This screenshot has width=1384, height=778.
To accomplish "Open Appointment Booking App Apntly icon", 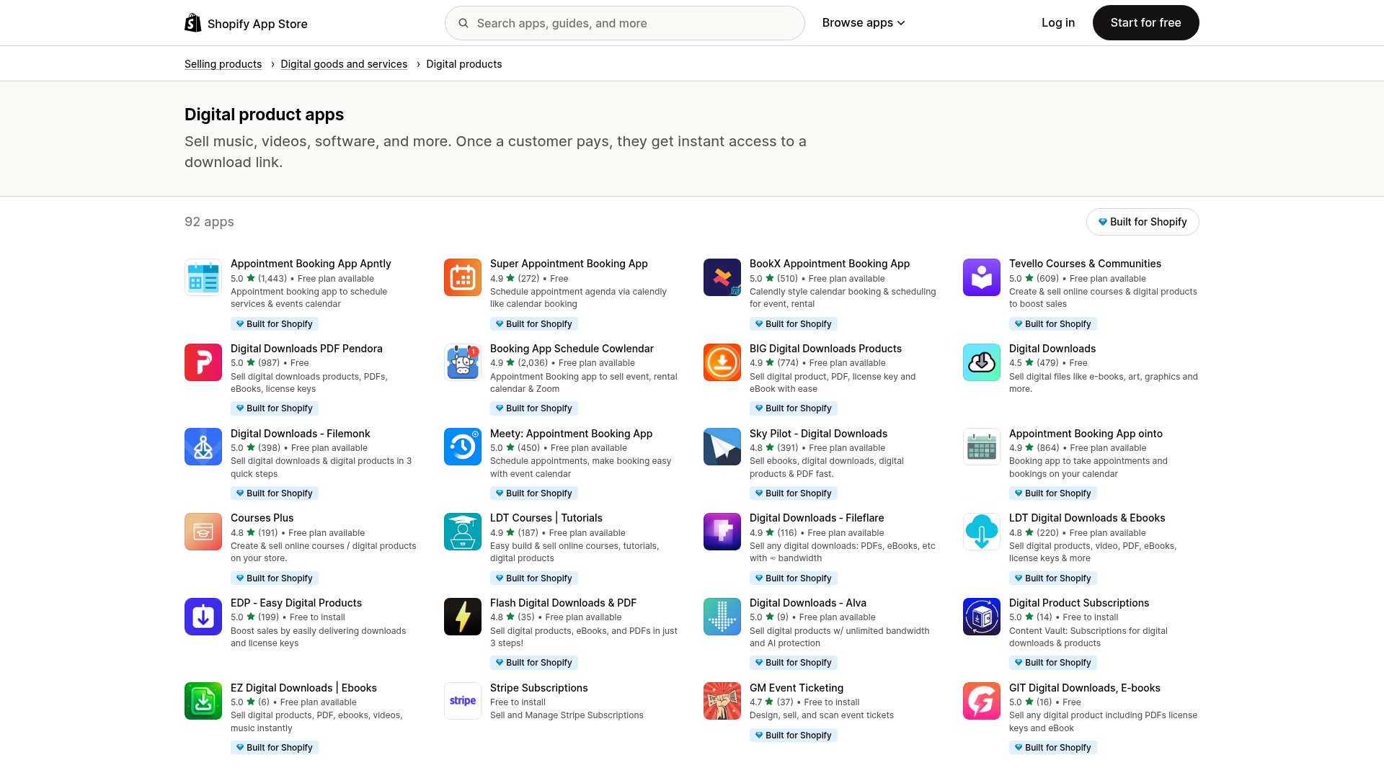I will 203,277.
